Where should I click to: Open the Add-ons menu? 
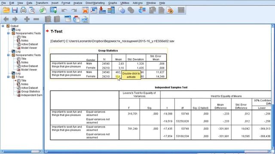click(137, 3)
